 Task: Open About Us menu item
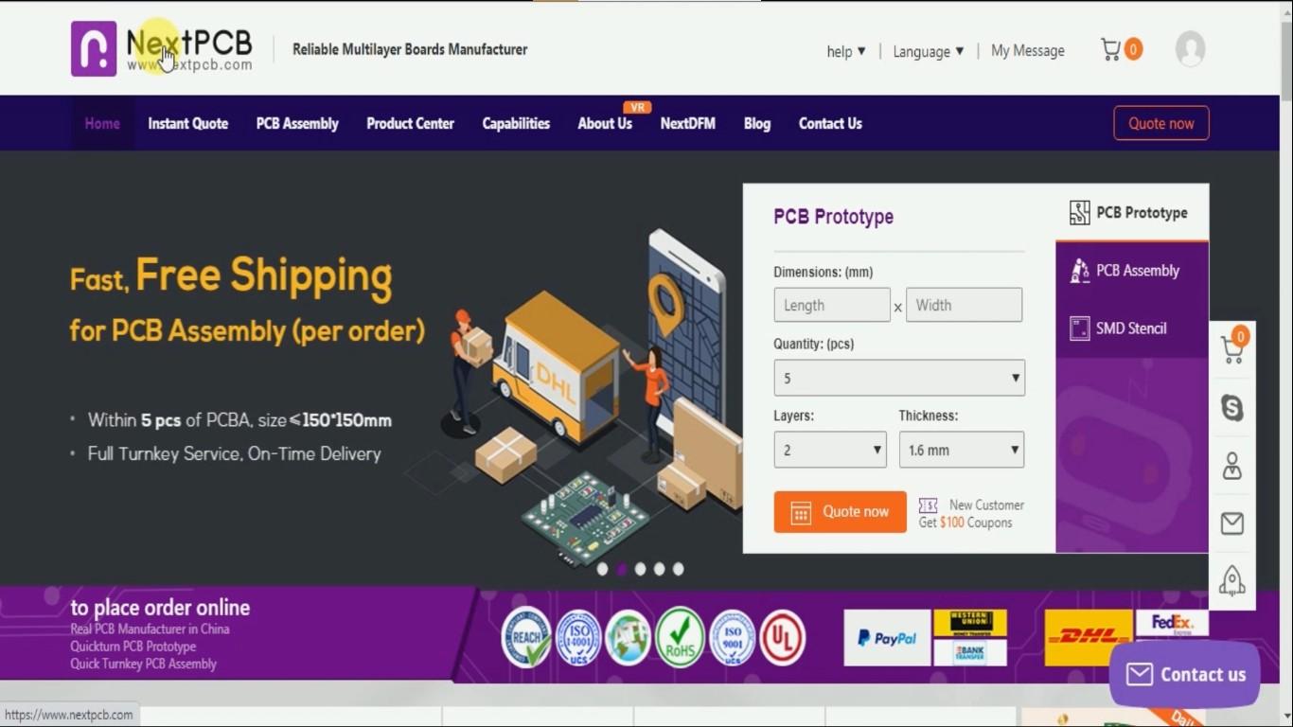click(605, 123)
